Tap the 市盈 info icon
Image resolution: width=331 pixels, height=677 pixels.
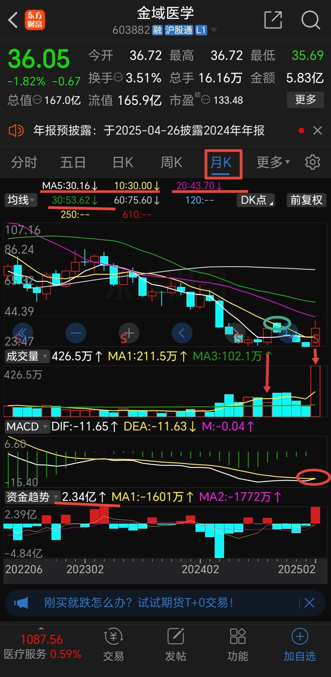click(205, 100)
